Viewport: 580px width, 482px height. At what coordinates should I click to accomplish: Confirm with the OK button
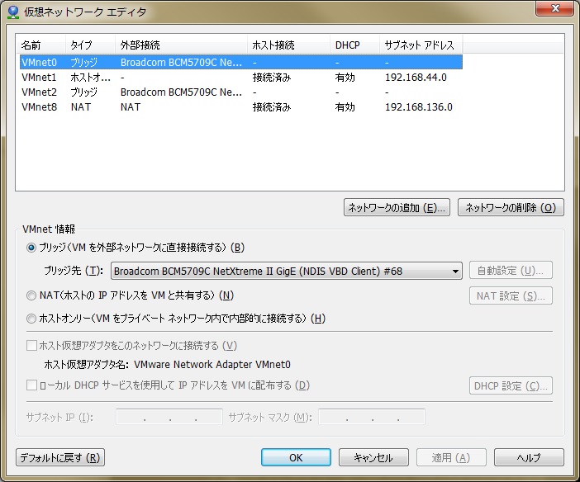pos(296,457)
